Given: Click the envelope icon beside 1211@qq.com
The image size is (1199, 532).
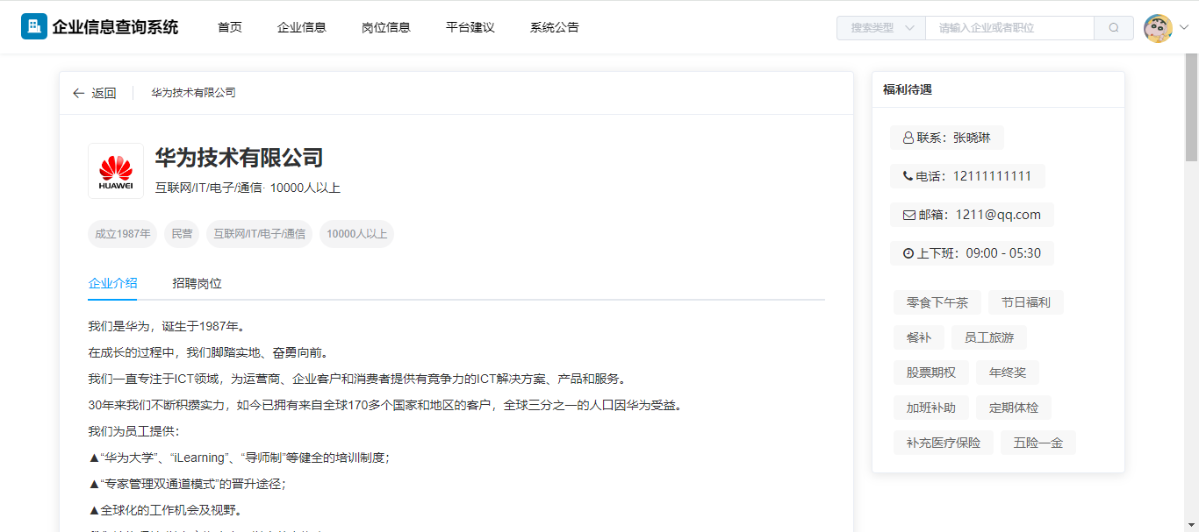Looking at the screenshot, I should tap(908, 215).
